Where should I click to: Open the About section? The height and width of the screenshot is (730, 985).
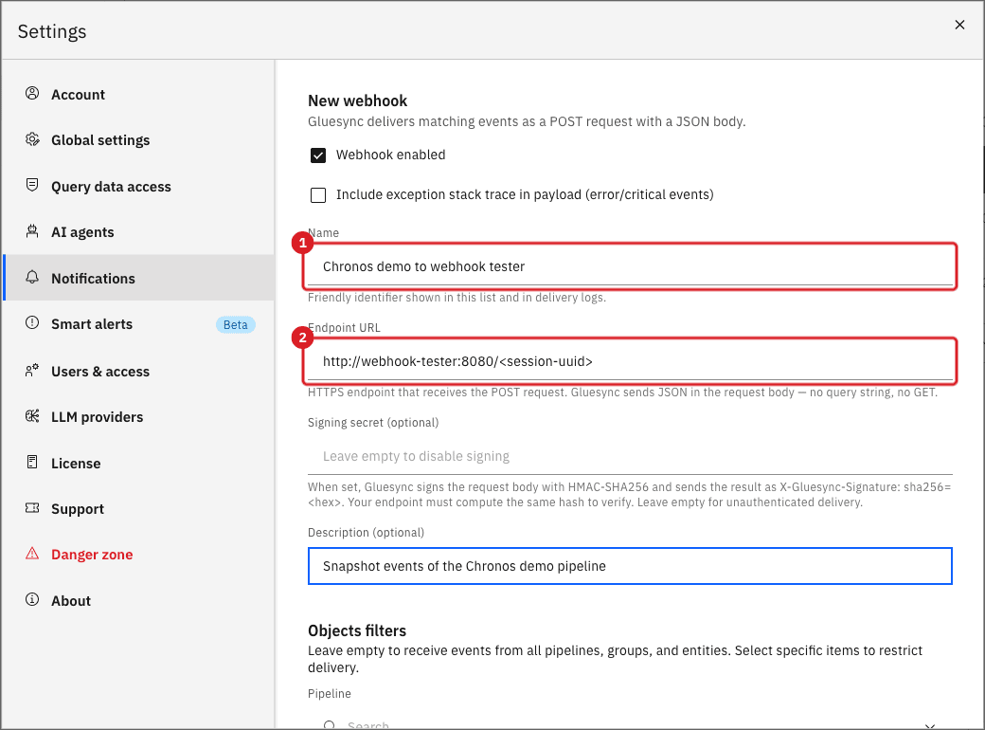point(139,600)
